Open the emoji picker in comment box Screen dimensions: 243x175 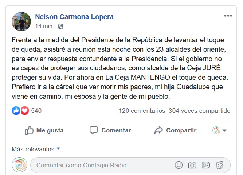pos(179,165)
